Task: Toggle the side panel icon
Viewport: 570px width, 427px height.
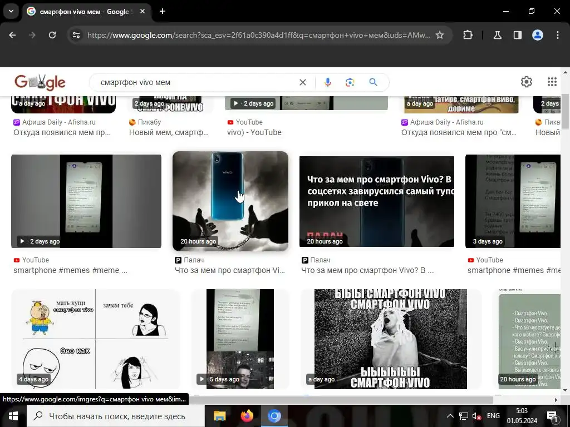Action: point(517,35)
